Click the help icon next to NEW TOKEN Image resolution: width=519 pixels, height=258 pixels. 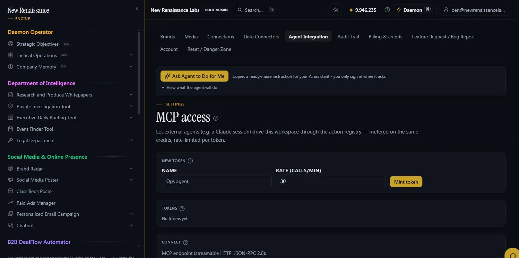(x=190, y=161)
